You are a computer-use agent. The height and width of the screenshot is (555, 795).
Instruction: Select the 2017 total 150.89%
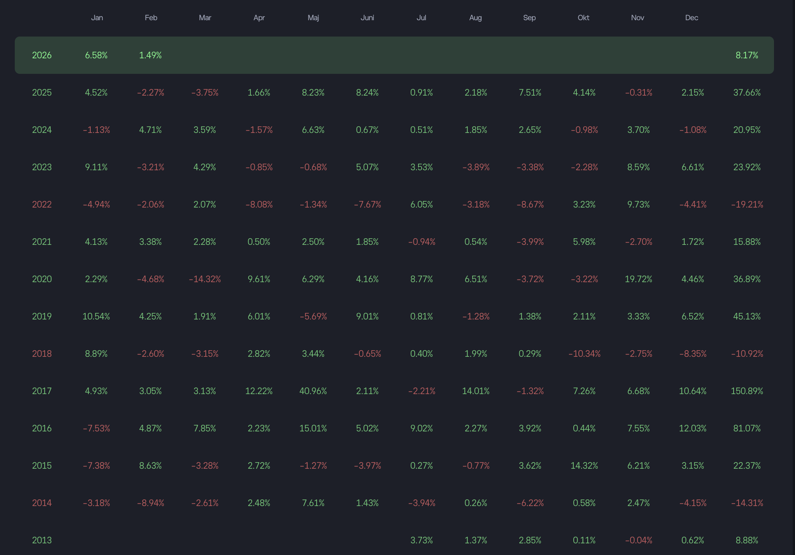[x=747, y=391]
